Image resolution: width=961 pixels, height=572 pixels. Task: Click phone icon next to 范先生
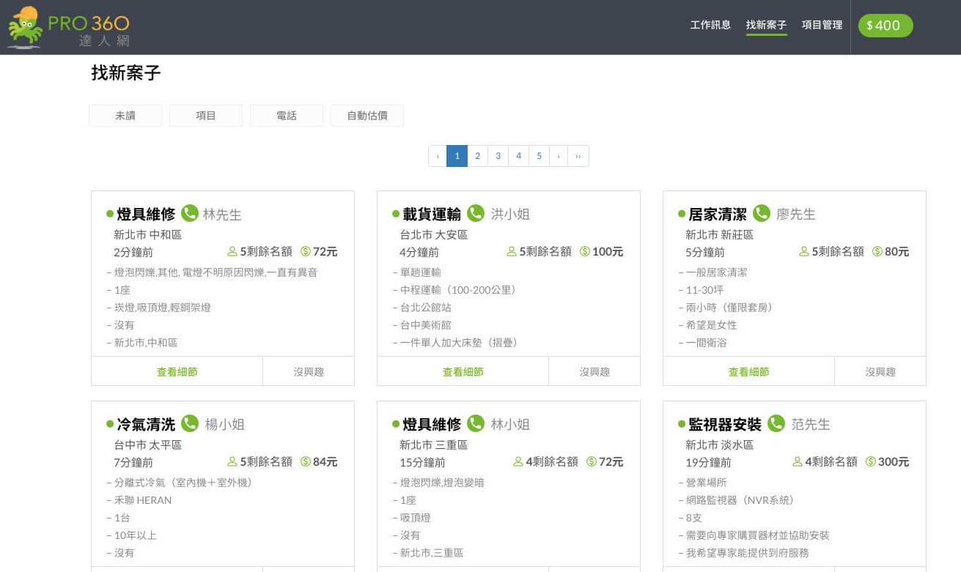[x=776, y=423]
